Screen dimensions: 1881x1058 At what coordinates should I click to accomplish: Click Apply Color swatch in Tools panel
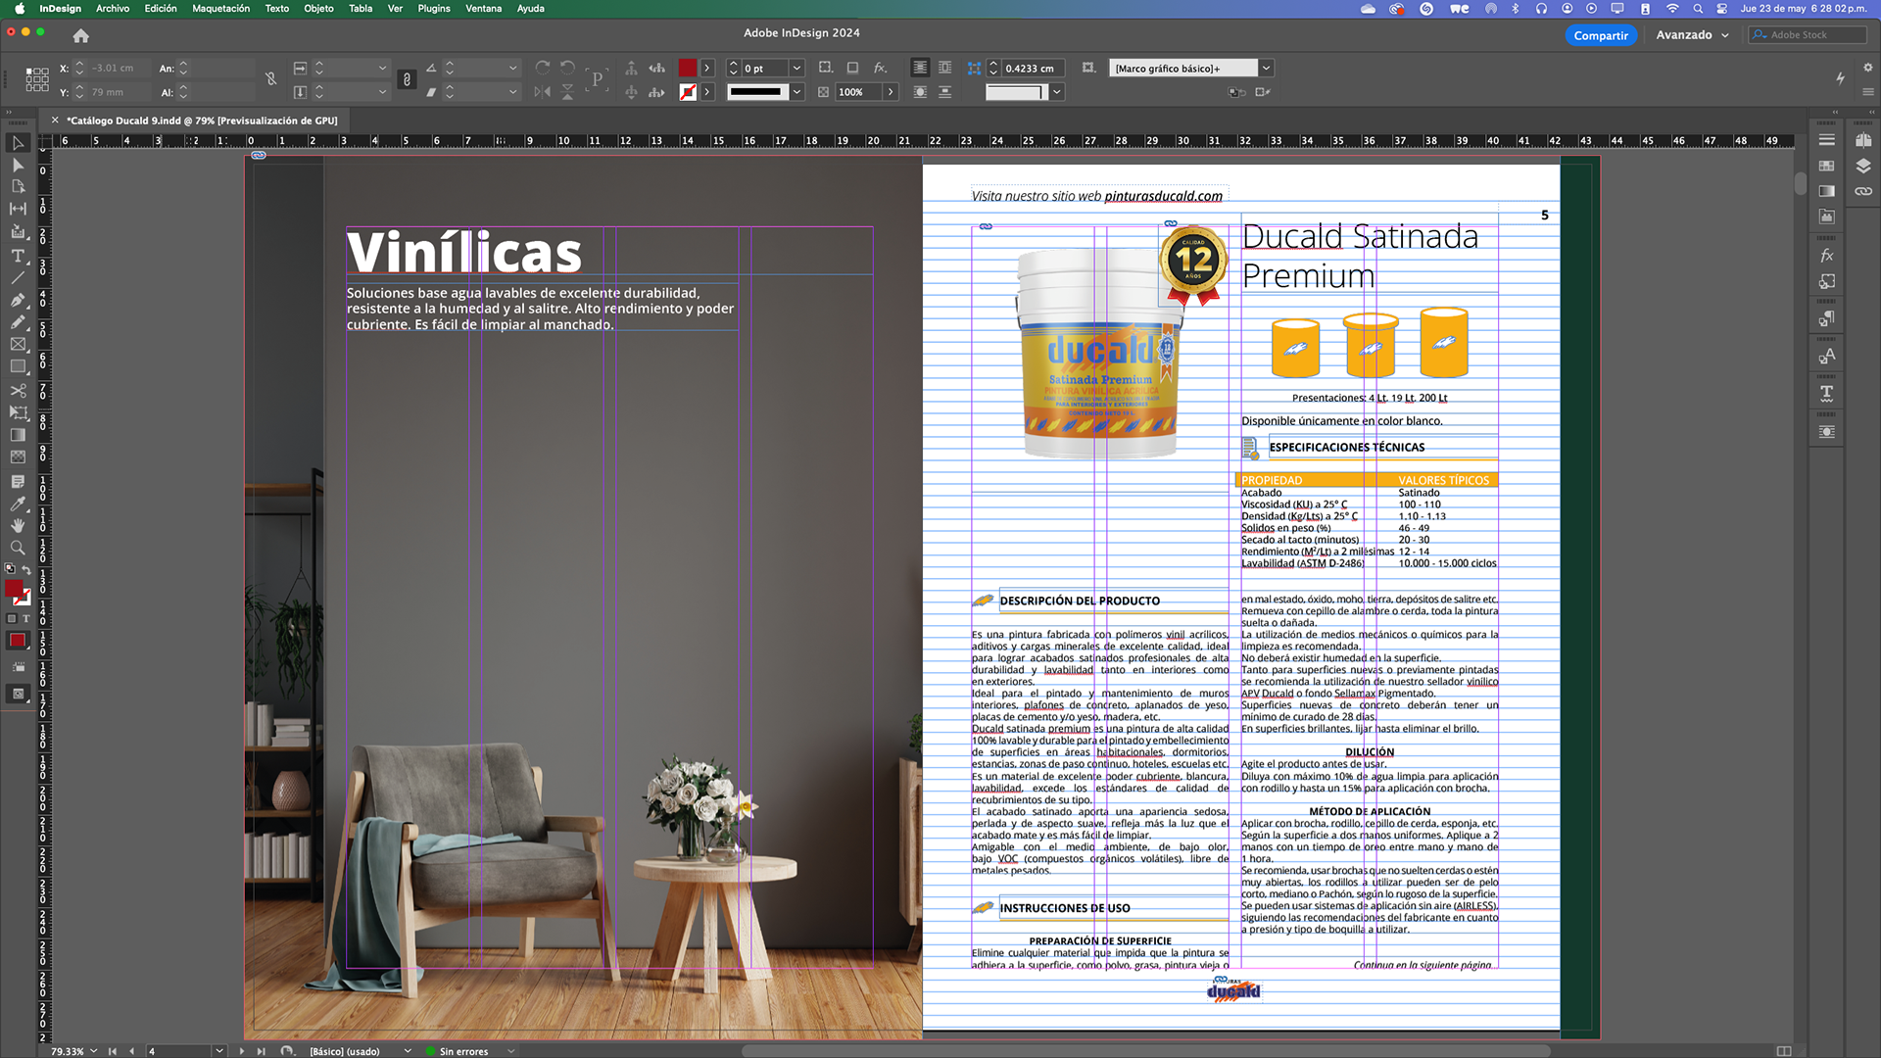click(x=18, y=641)
